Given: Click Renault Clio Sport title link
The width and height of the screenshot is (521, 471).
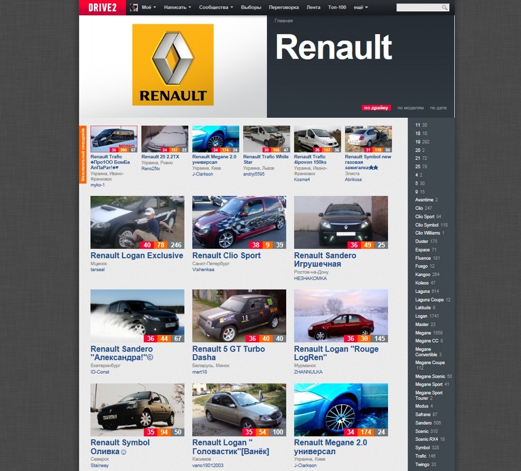Looking at the screenshot, I should pos(227,255).
